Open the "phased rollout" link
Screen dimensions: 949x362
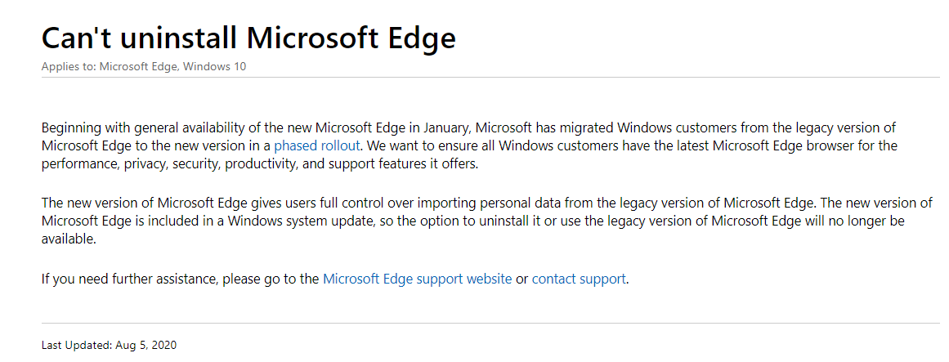(x=317, y=146)
